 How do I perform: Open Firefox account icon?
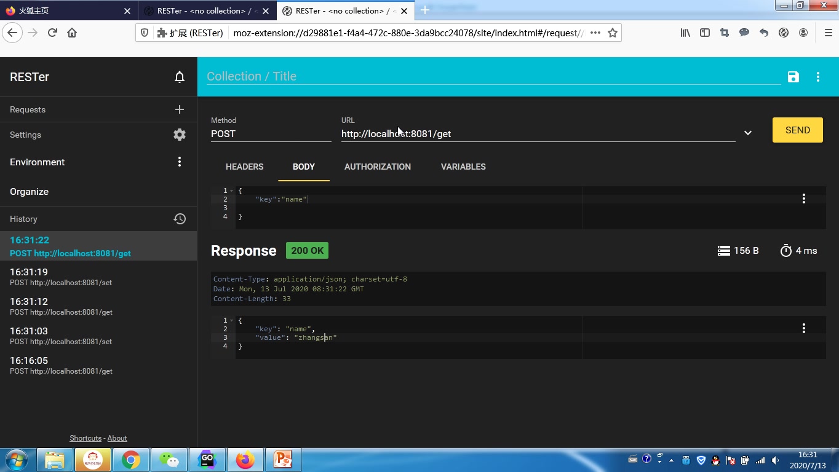pyautogui.click(x=803, y=33)
